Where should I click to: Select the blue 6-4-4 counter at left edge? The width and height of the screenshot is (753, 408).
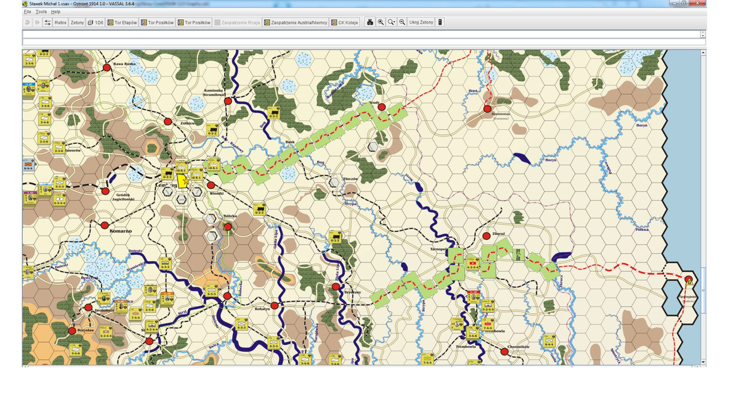click(28, 165)
